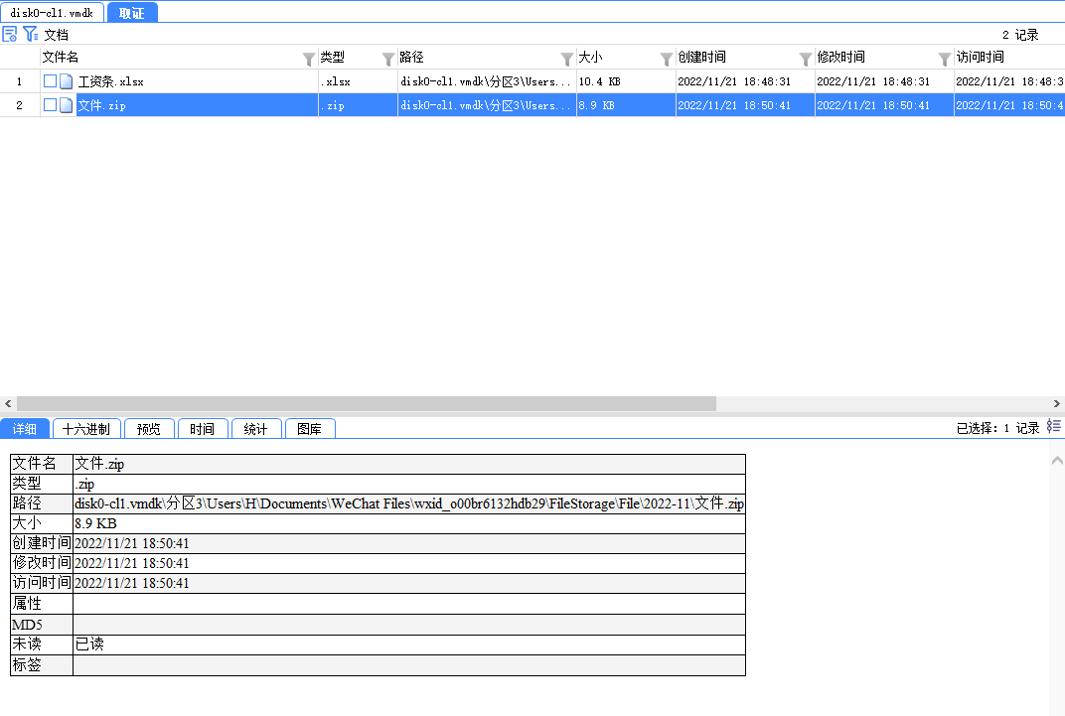Open filter for the 修改时间 column
This screenshot has width=1065, height=716.
tap(945, 59)
